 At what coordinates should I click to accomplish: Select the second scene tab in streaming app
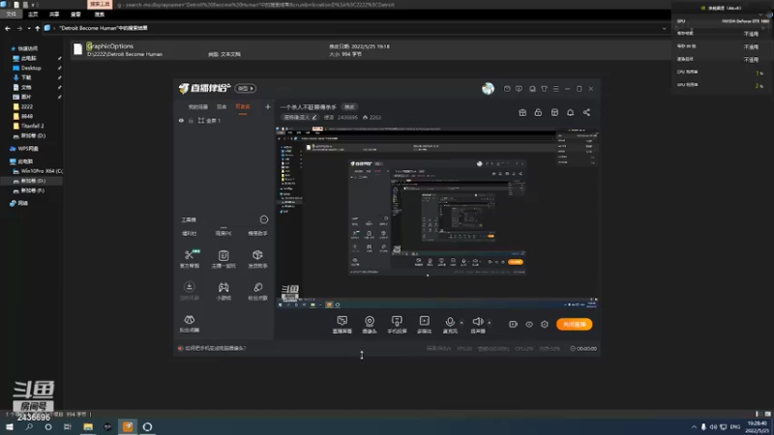pyautogui.click(x=222, y=107)
